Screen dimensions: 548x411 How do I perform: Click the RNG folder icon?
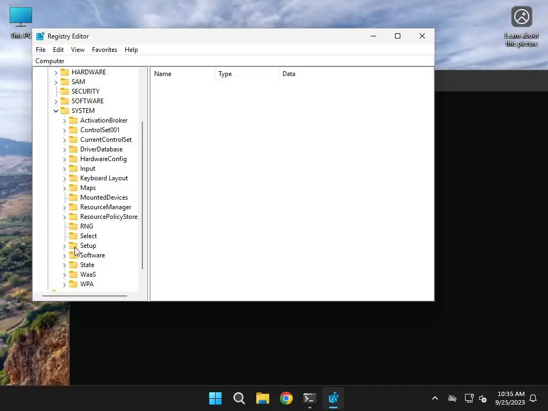(73, 226)
